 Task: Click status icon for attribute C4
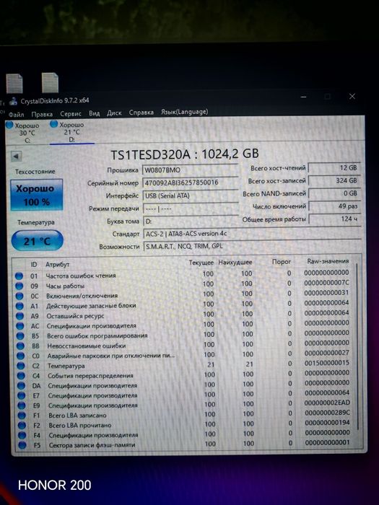point(21,376)
